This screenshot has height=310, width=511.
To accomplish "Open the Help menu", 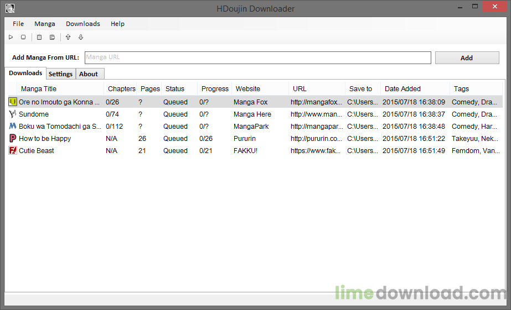I will [117, 24].
